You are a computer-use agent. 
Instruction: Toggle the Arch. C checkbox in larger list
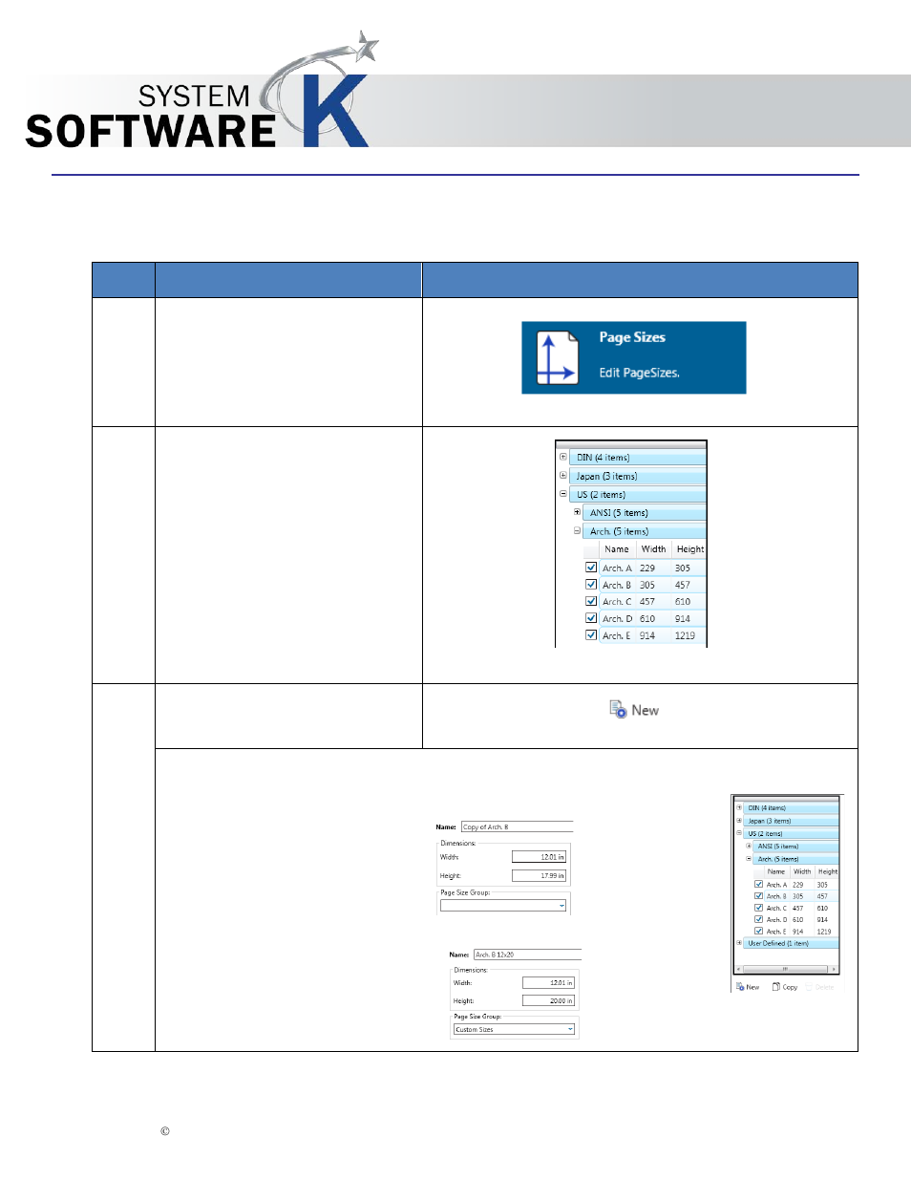point(591,602)
